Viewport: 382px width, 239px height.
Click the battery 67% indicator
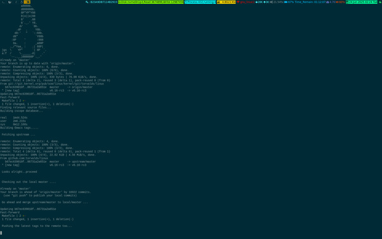pyautogui.click(x=289, y=2)
